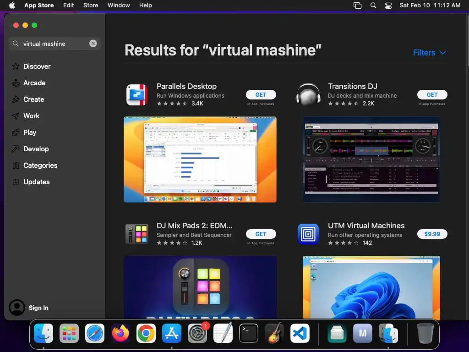Screen dimensions: 469x352
Task: Open the Store menu
Action: [x=91, y=5]
